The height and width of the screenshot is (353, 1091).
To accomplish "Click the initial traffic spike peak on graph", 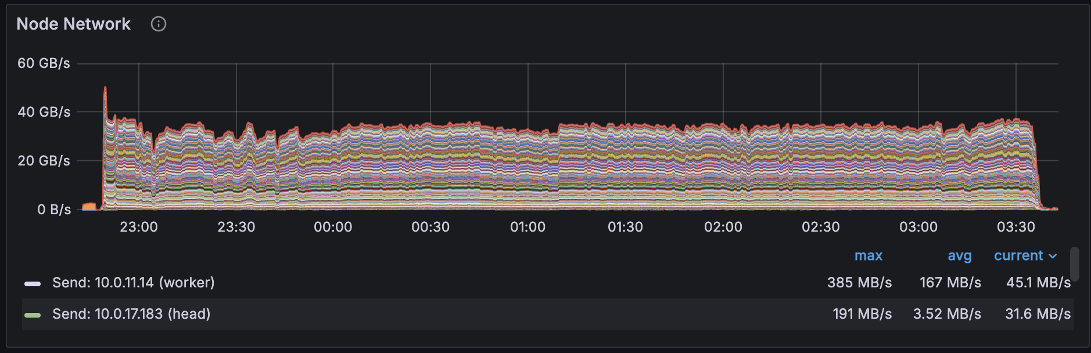I will 105,88.
